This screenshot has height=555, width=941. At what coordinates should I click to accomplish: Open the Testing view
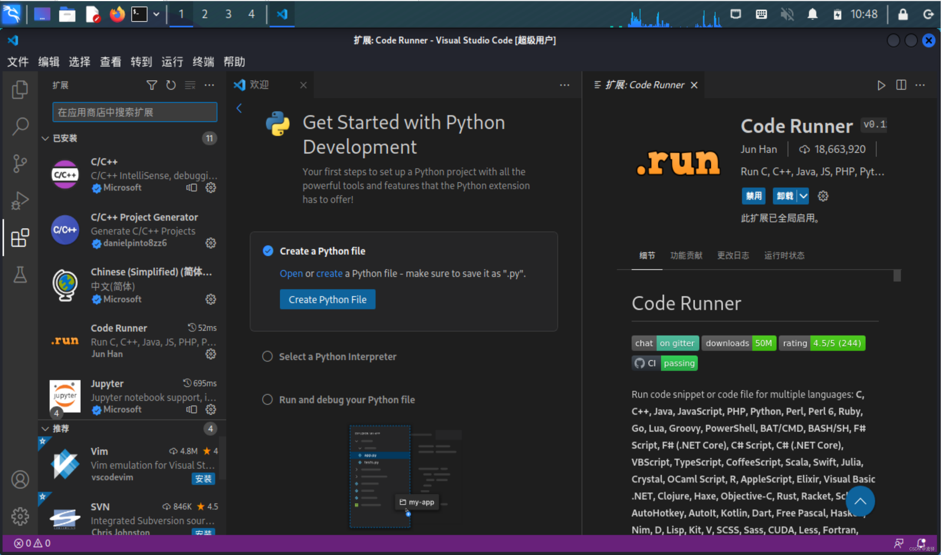click(20, 275)
